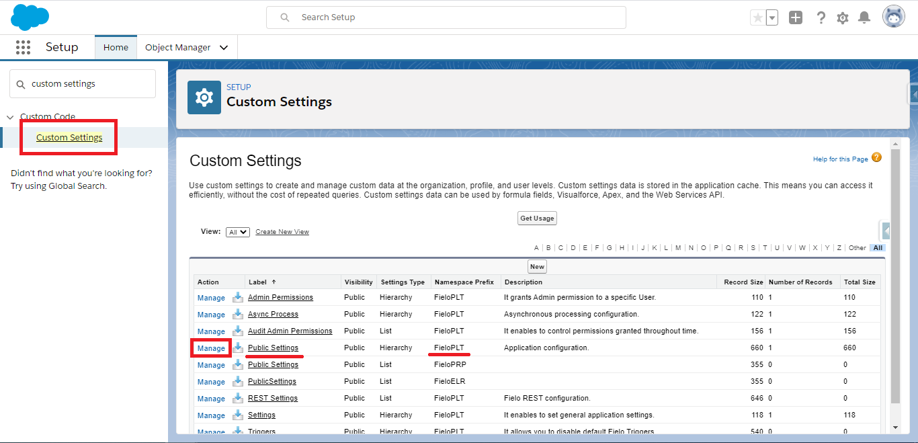Select the All alphabet filter

878,248
